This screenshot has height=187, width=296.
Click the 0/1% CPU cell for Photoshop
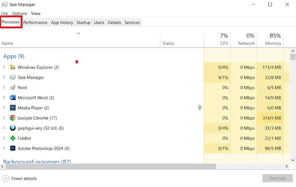tap(217, 148)
